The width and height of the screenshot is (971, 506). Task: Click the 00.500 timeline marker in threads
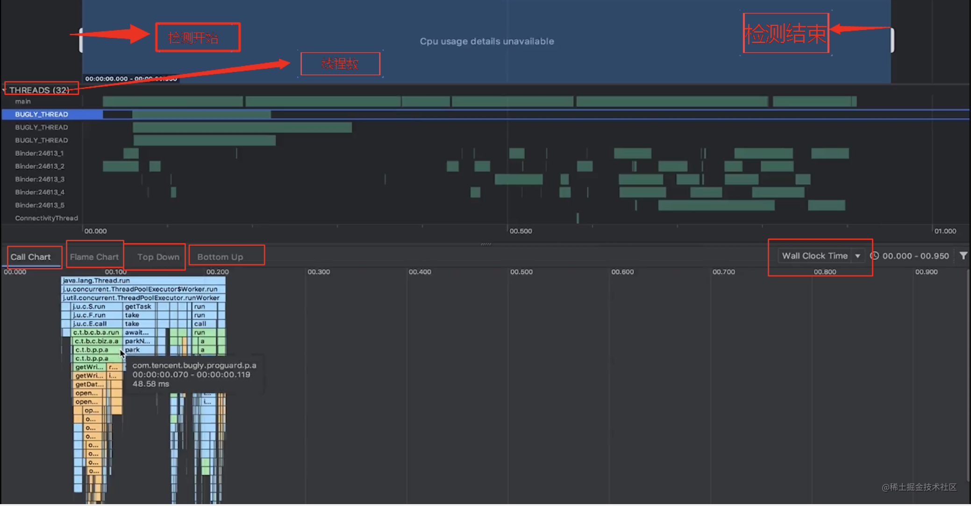[x=521, y=231]
